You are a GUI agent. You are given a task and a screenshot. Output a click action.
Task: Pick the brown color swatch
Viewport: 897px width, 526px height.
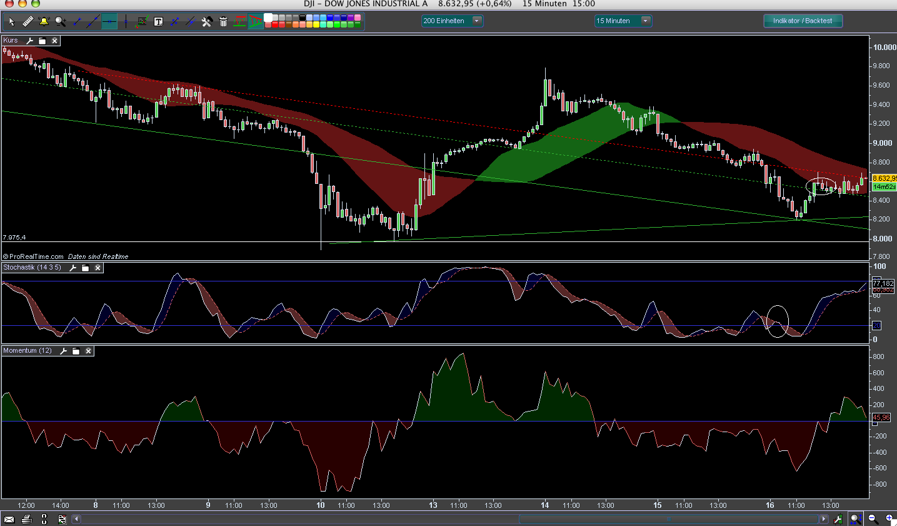[x=288, y=24]
